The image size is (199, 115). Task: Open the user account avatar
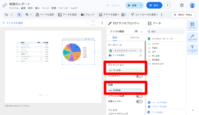[192, 5]
